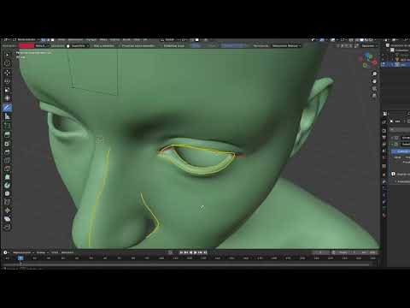
Task: Click the viewport pan hand icon
Action: 374,81
